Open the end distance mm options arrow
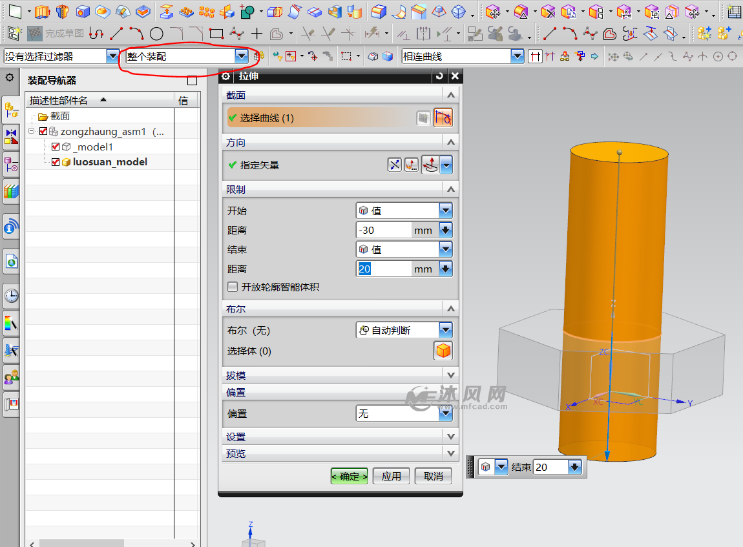Image resolution: width=743 pixels, height=547 pixels. [445, 269]
